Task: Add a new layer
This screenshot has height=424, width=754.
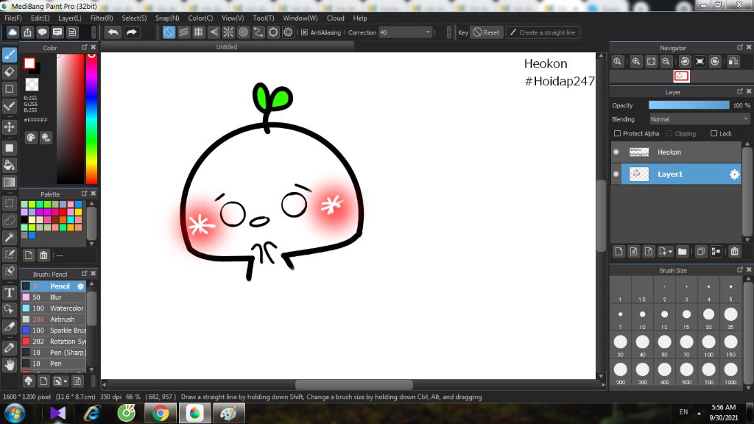Action: [x=619, y=252]
